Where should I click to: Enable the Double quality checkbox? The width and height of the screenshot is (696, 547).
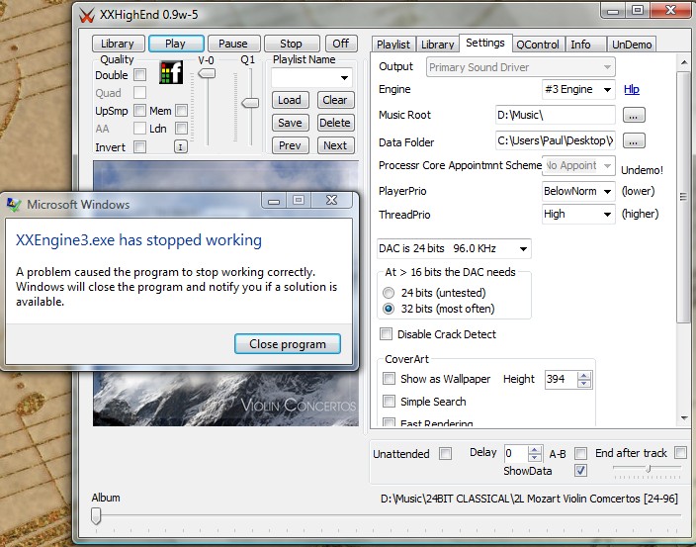coord(139,74)
